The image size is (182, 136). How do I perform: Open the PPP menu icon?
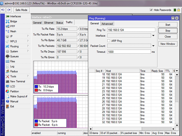8,26
